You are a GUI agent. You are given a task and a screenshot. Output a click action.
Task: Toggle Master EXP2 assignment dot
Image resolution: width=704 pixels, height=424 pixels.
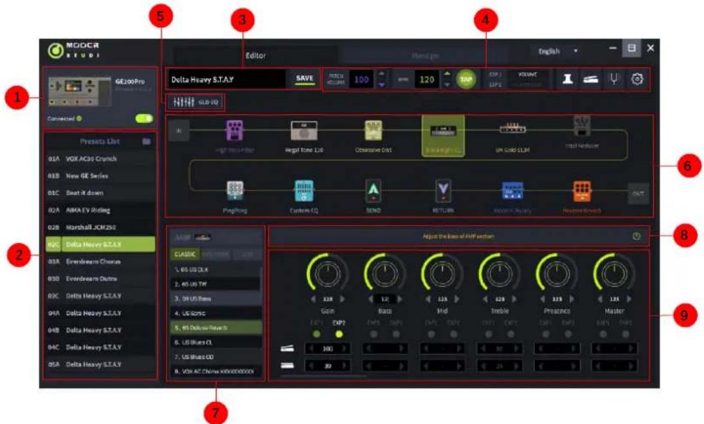click(x=626, y=334)
